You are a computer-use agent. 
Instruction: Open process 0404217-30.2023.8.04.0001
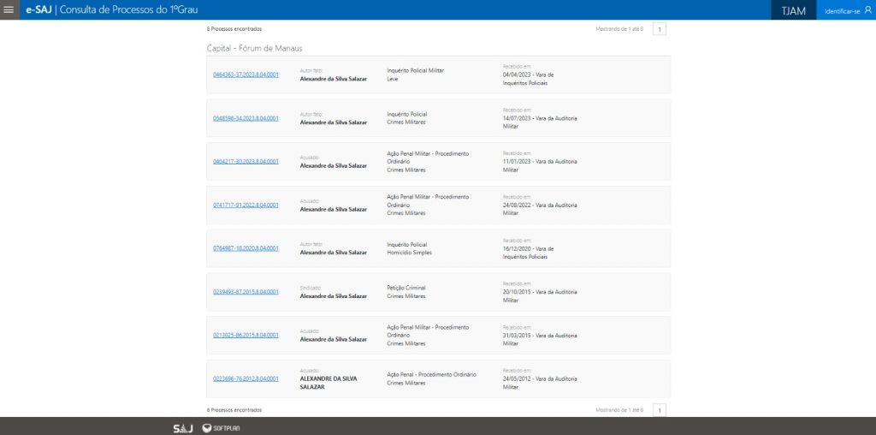(246, 161)
